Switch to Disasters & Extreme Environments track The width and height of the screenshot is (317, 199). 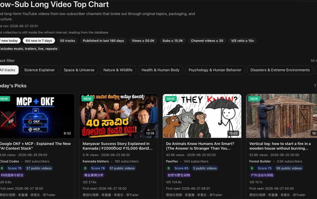click(280, 70)
